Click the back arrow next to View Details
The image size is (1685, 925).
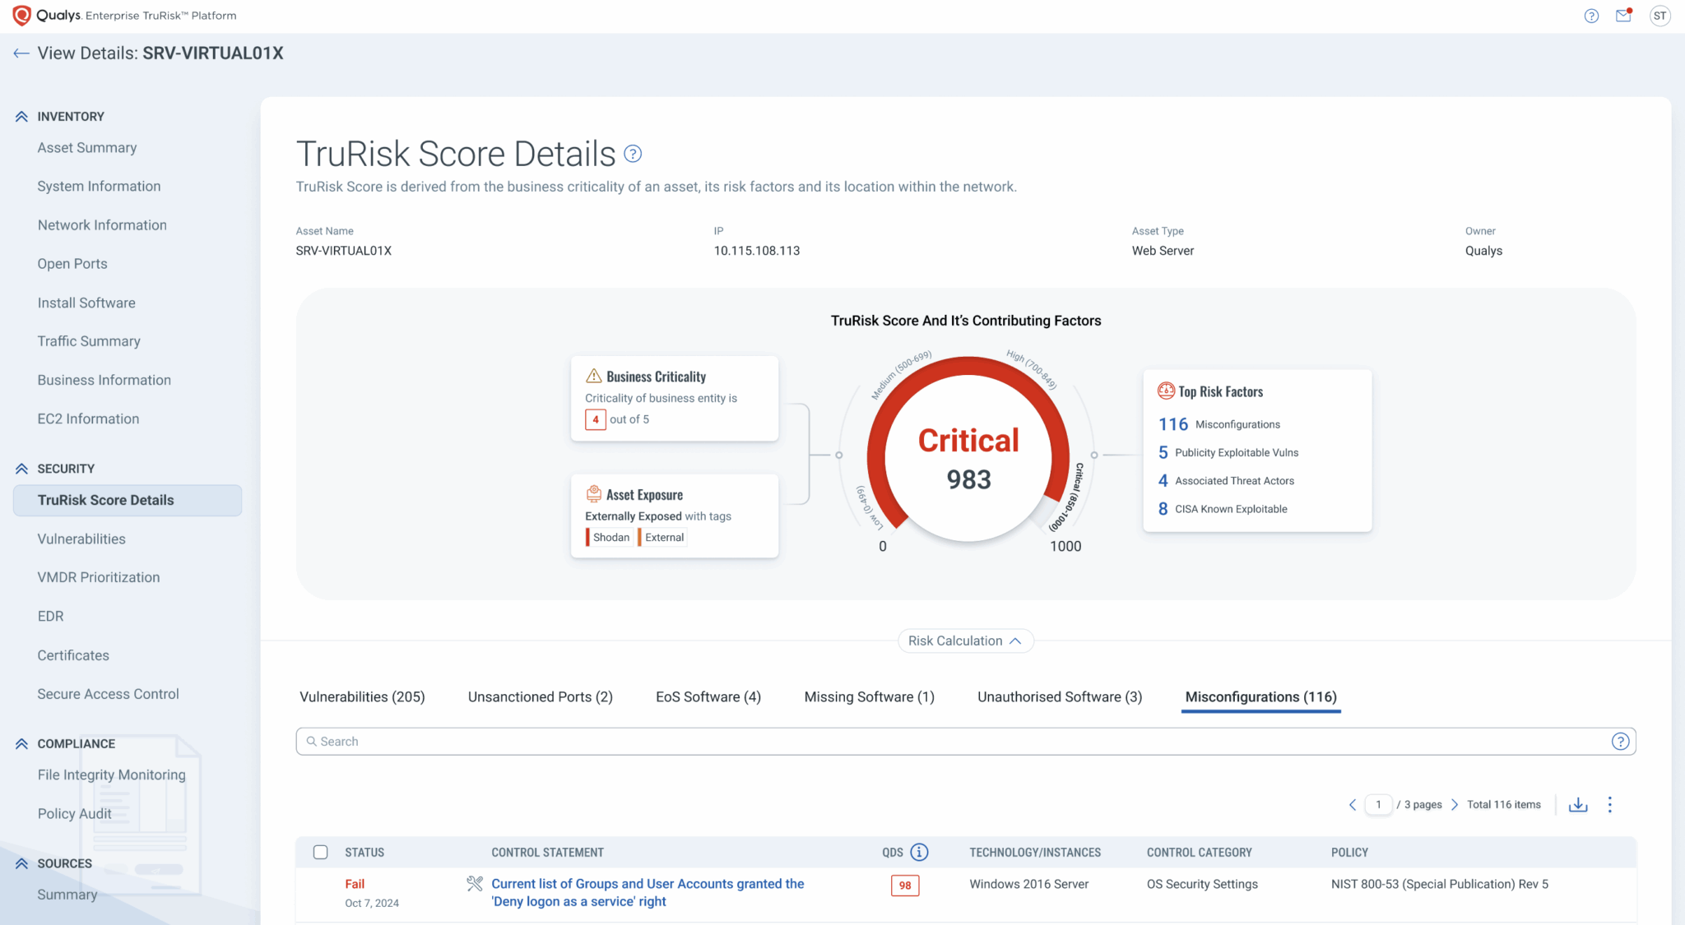pos(21,53)
